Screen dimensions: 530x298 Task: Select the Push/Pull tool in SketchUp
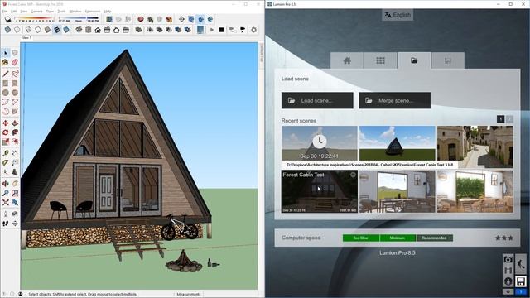[x=15, y=123]
